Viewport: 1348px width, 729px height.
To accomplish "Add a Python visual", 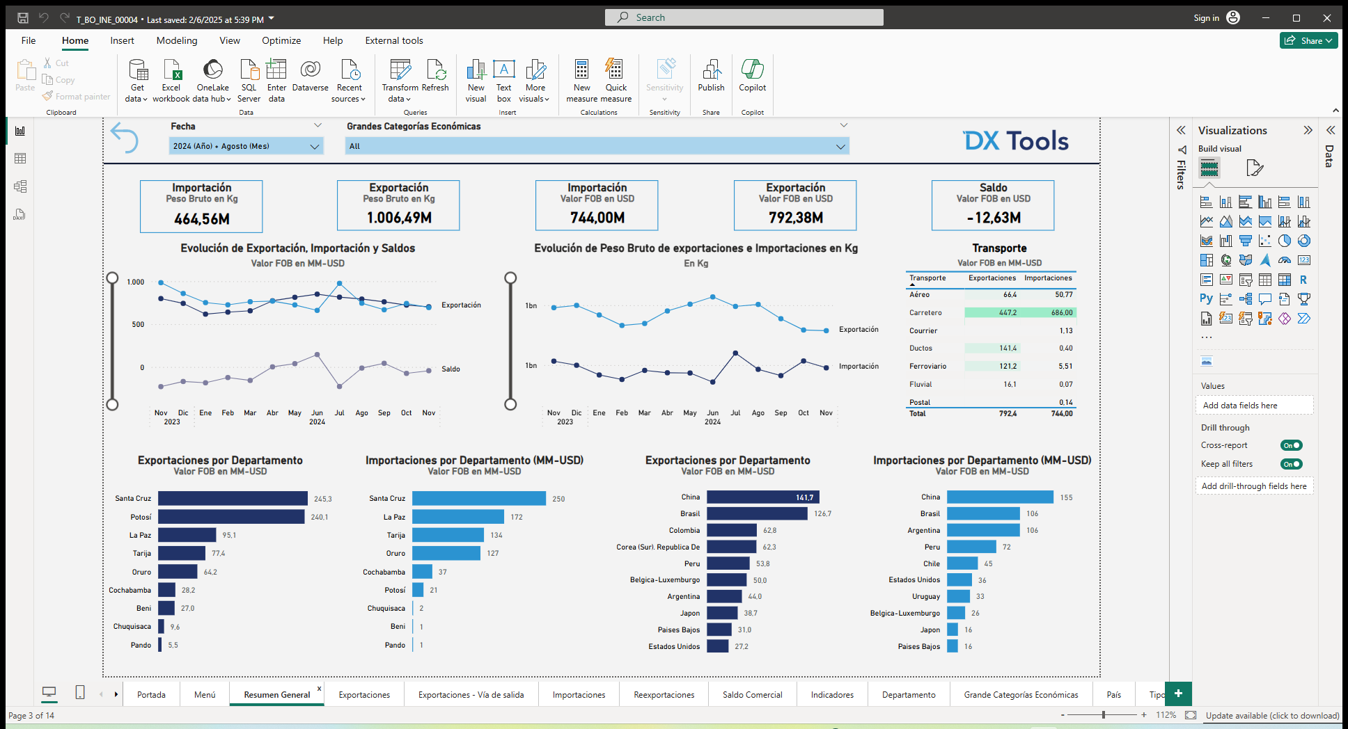I will click(1205, 298).
